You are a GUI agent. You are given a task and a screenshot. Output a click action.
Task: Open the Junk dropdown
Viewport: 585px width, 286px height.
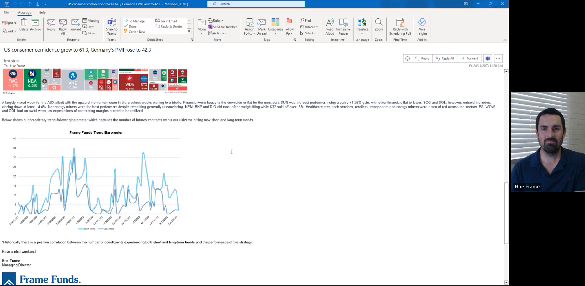(x=9, y=31)
